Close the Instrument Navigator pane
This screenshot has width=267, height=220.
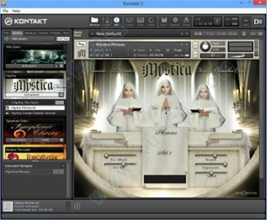click(x=63, y=166)
